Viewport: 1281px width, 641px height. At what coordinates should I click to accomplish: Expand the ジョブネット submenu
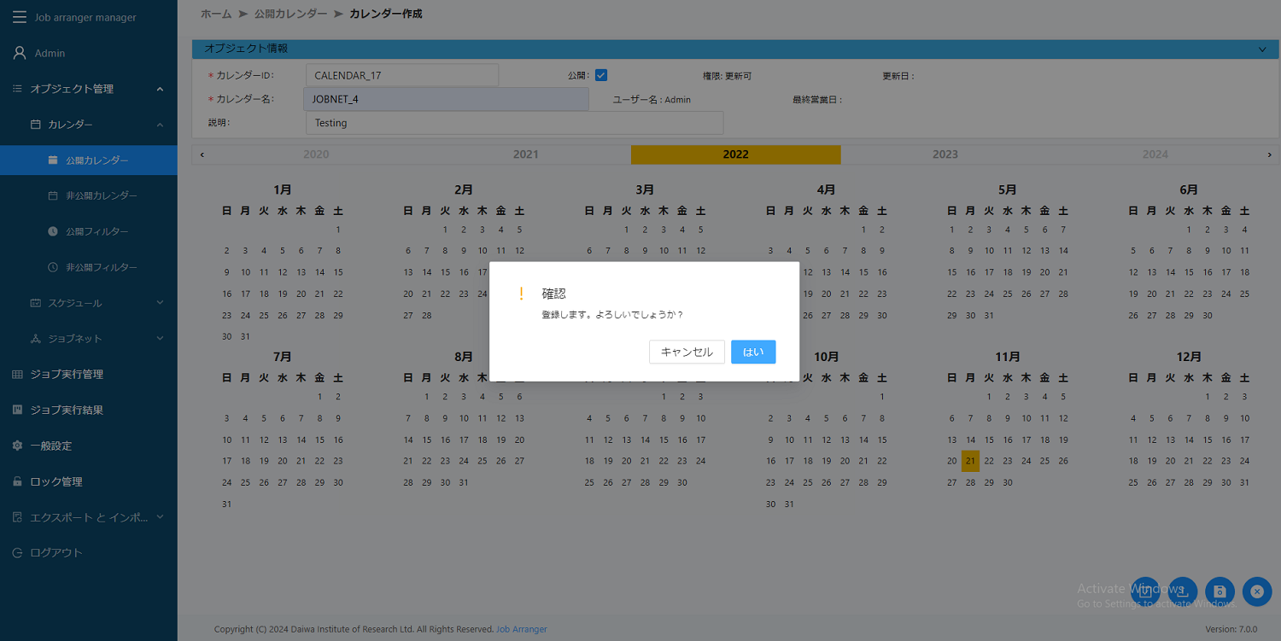pos(160,339)
